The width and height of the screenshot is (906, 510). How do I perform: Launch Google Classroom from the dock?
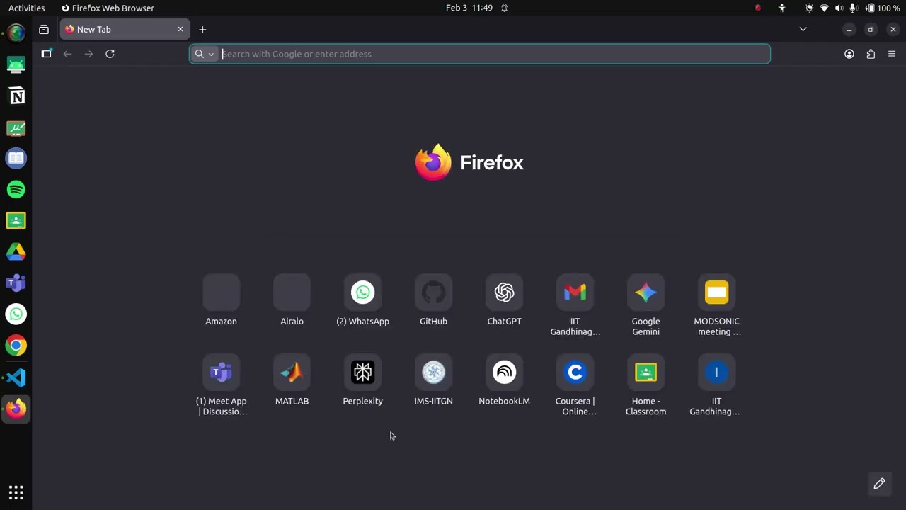[16, 220]
